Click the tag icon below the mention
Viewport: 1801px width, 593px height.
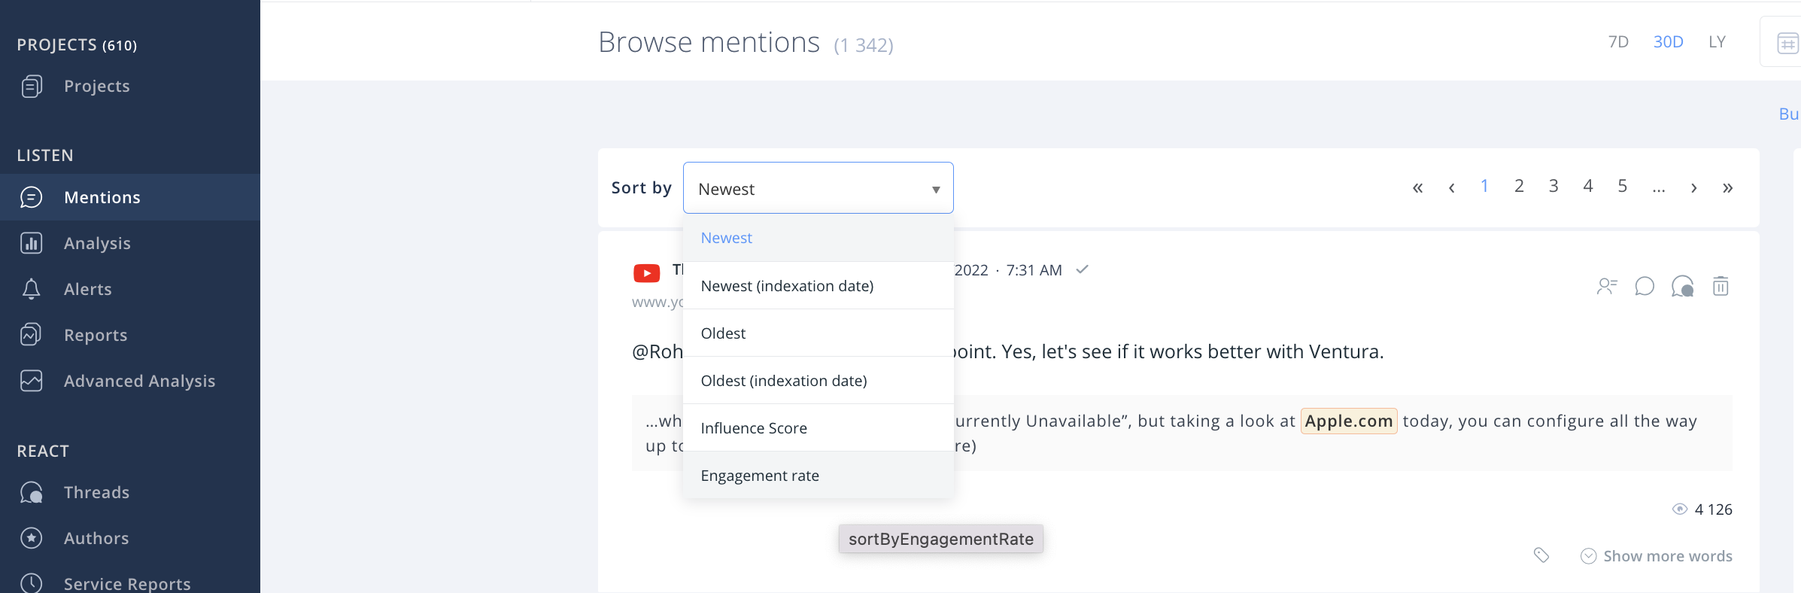pos(1541,555)
